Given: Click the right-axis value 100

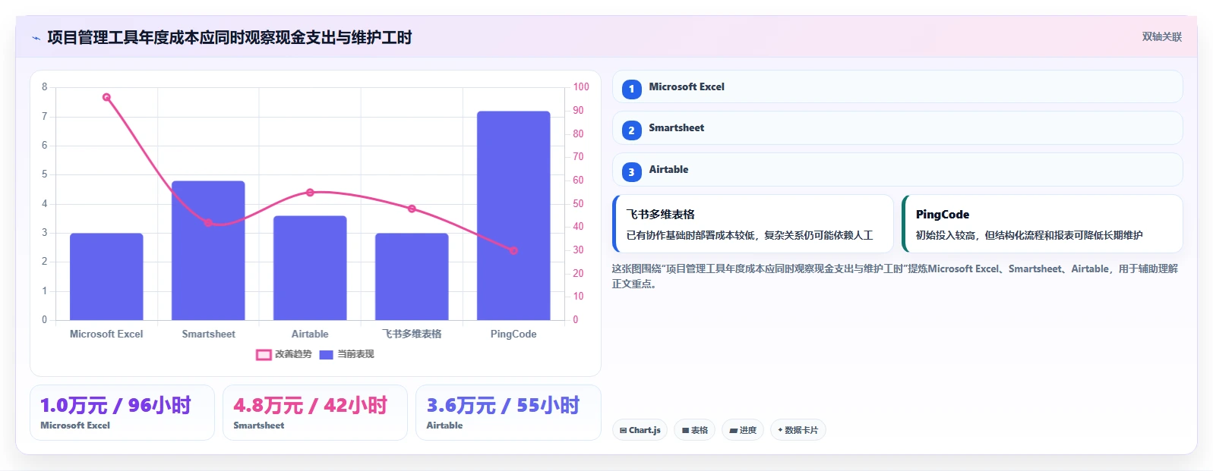Looking at the screenshot, I should pos(581,87).
